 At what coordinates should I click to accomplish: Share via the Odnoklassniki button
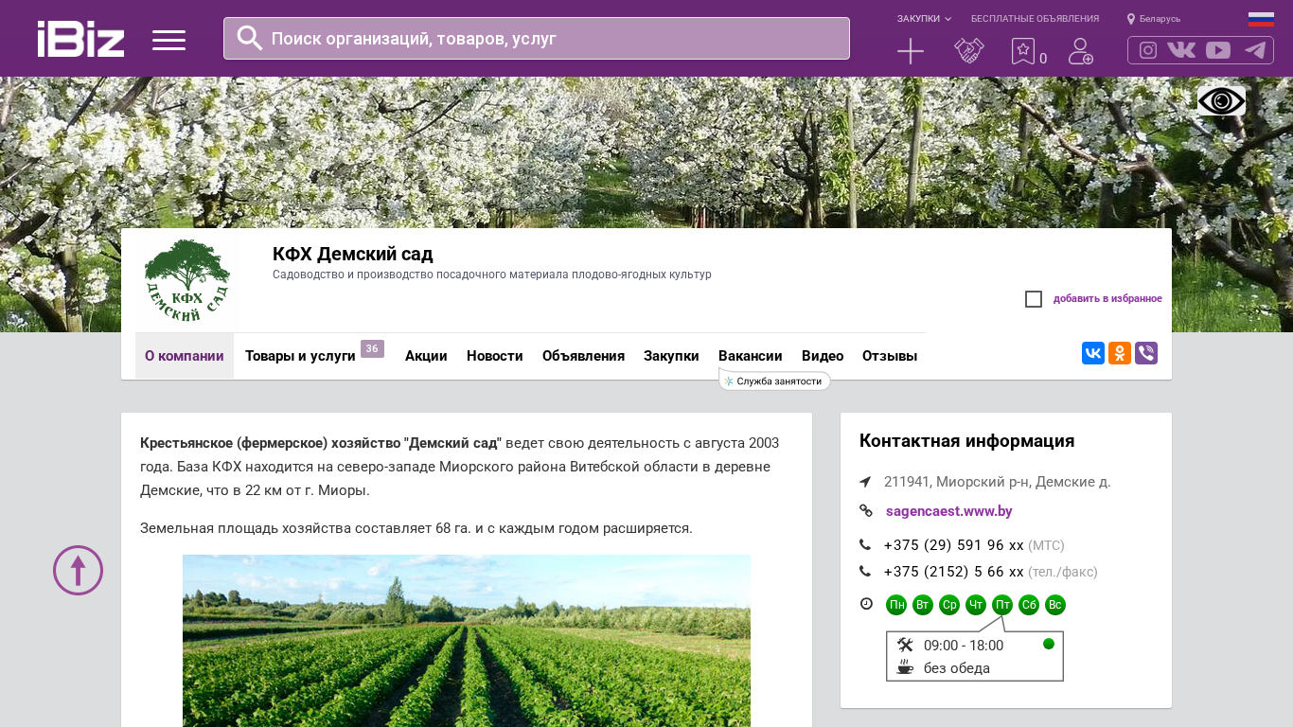(1120, 353)
